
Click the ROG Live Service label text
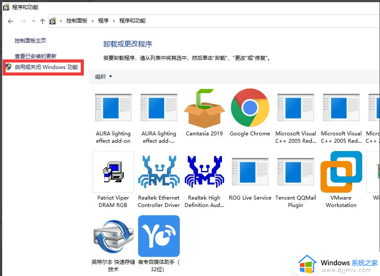[250, 198]
